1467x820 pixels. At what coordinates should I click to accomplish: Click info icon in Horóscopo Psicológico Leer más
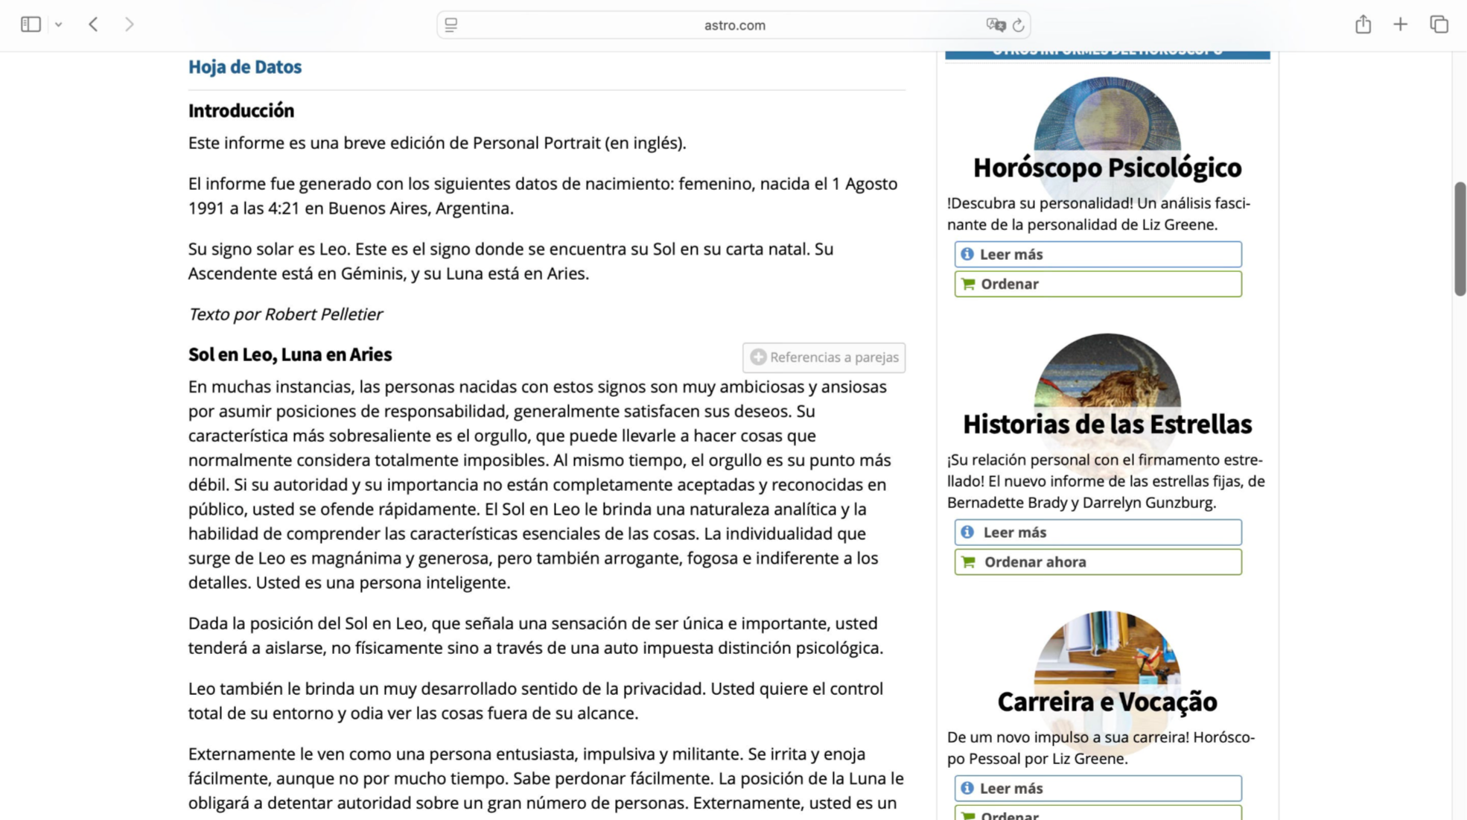click(967, 255)
